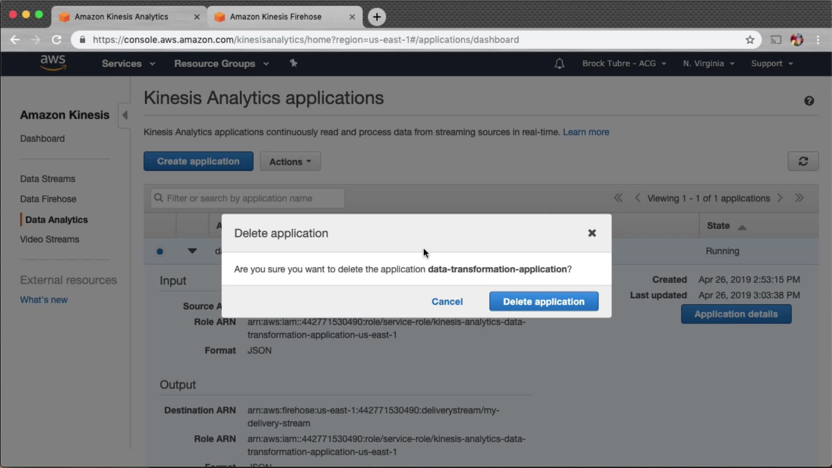This screenshot has height=468, width=832.
Task: Reload the page using browser reload icon
Action: pyautogui.click(x=56, y=40)
